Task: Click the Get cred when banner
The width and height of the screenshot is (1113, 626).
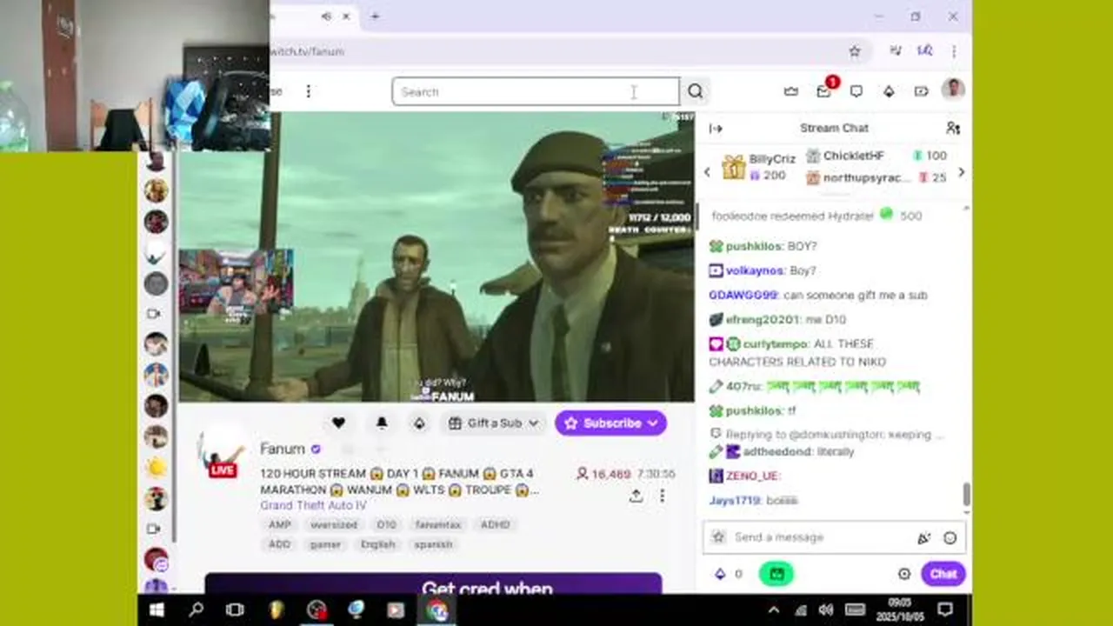Action: 433,584
